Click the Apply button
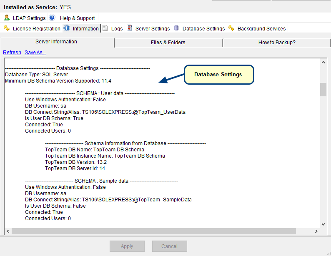The image size is (331, 256). coord(127,246)
